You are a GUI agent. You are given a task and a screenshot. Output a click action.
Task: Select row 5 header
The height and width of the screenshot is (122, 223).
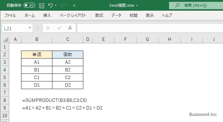[x=5, y=77]
